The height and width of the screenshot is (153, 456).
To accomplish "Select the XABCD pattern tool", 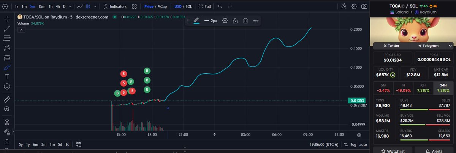I will pyautogui.click(x=7, y=48).
